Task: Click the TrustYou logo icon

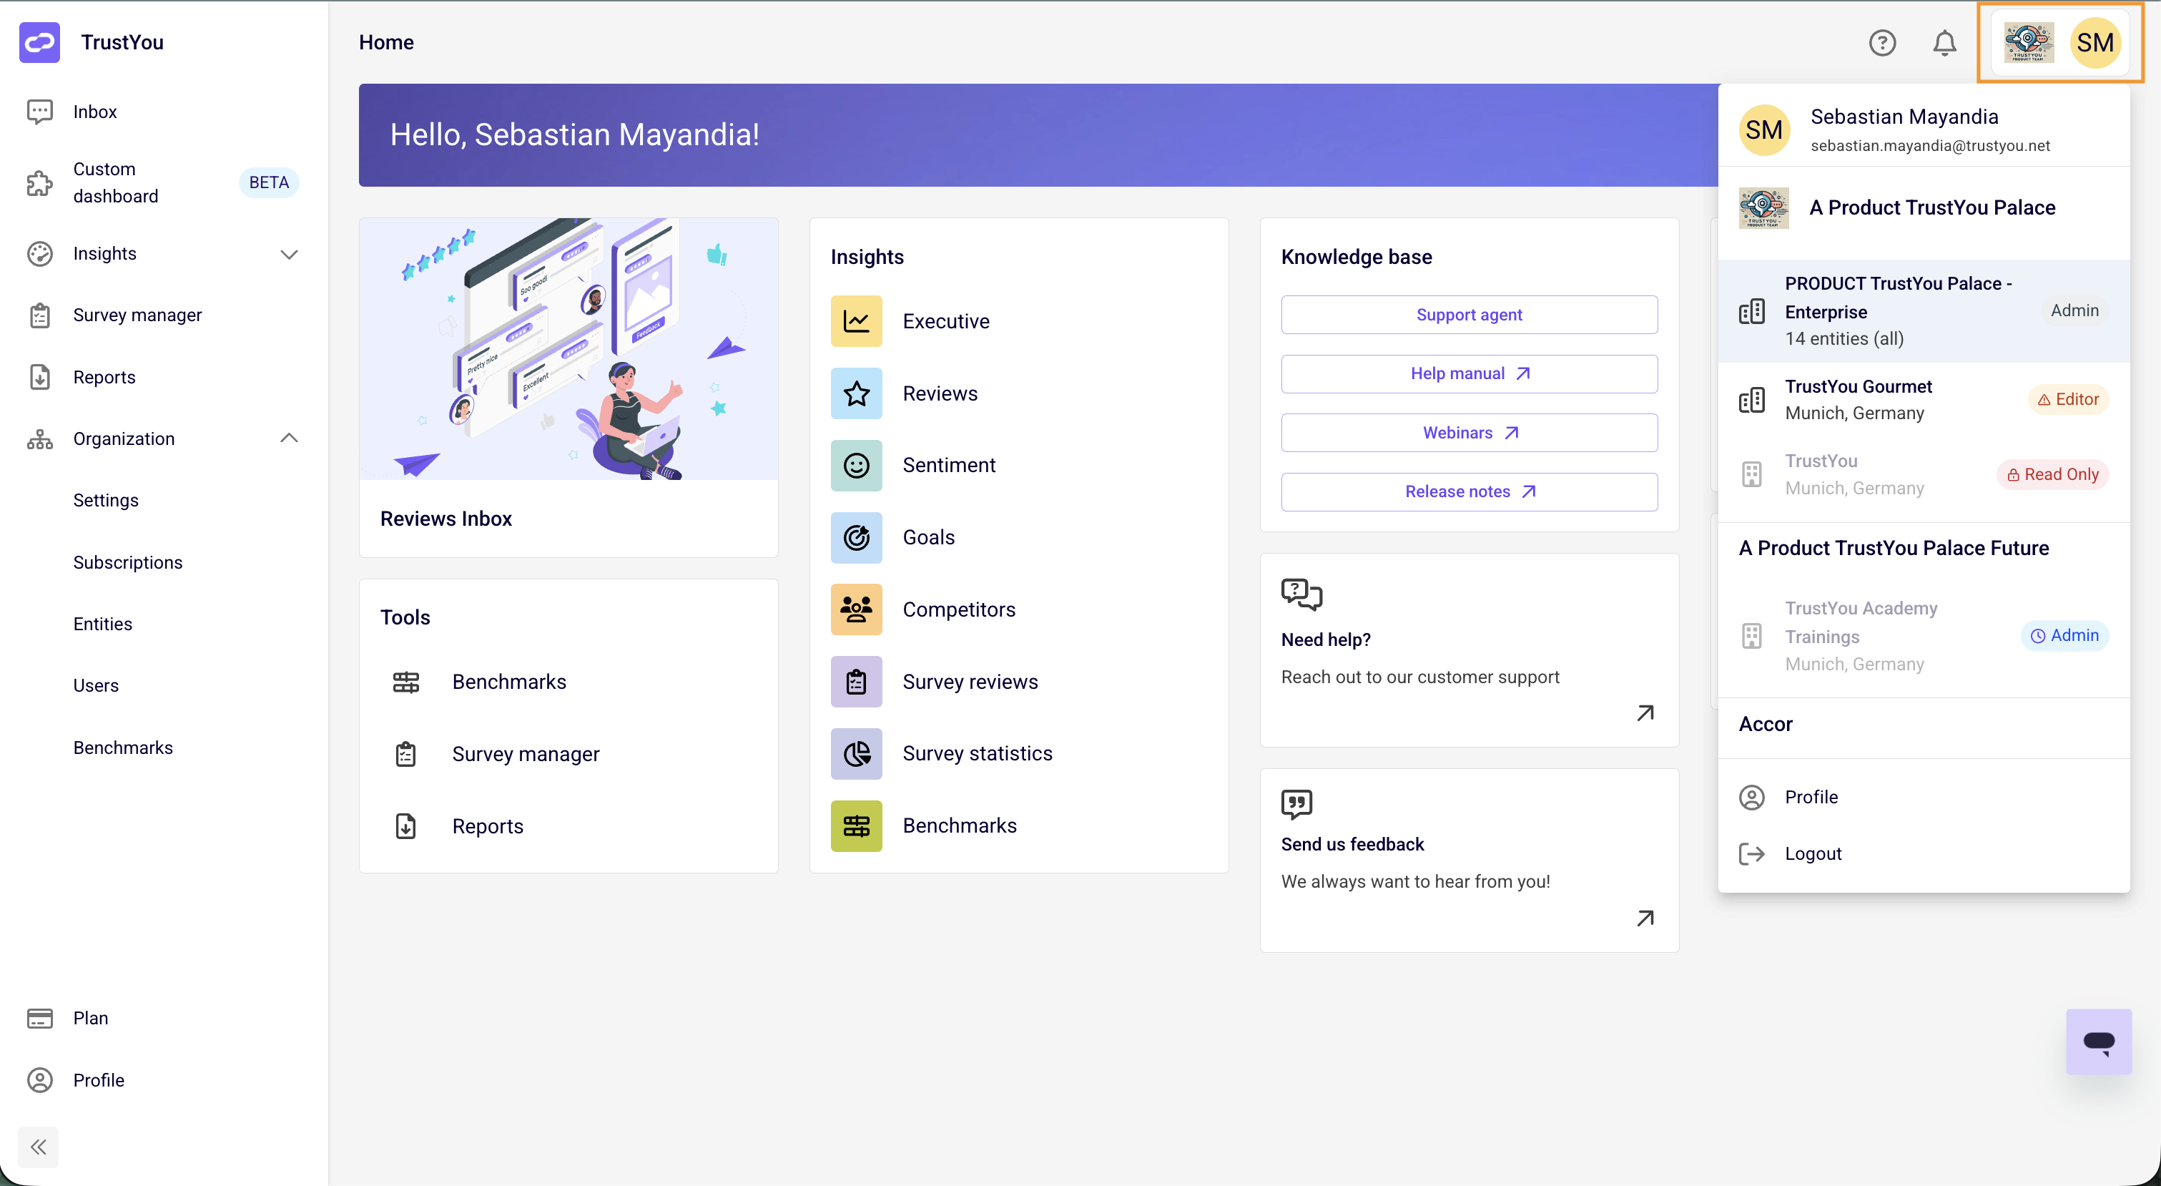Action: coord(39,42)
